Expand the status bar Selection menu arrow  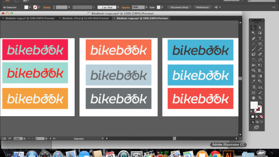click(x=103, y=139)
